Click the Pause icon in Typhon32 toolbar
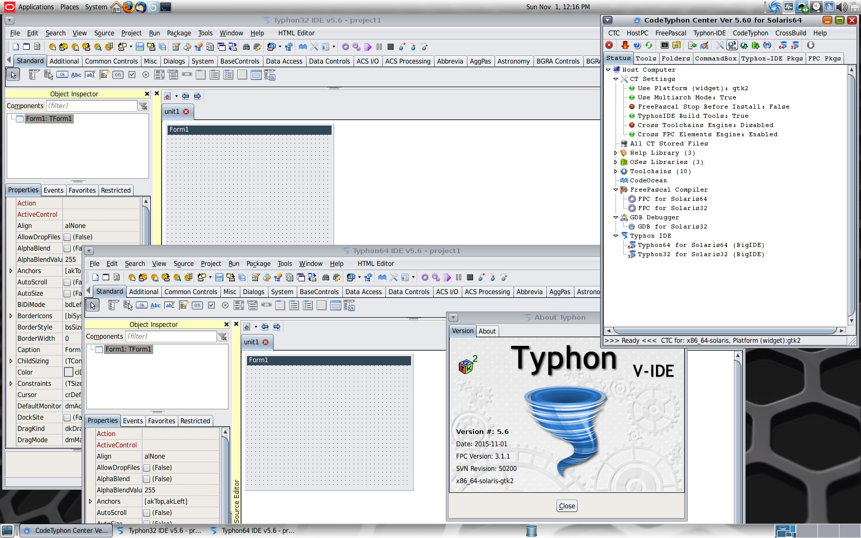Image resolution: width=861 pixels, height=538 pixels. point(379,47)
